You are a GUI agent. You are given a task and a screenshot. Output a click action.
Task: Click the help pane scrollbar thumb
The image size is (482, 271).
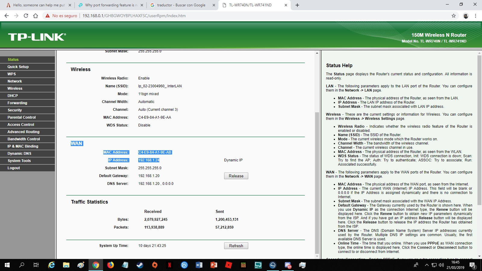[479, 130]
